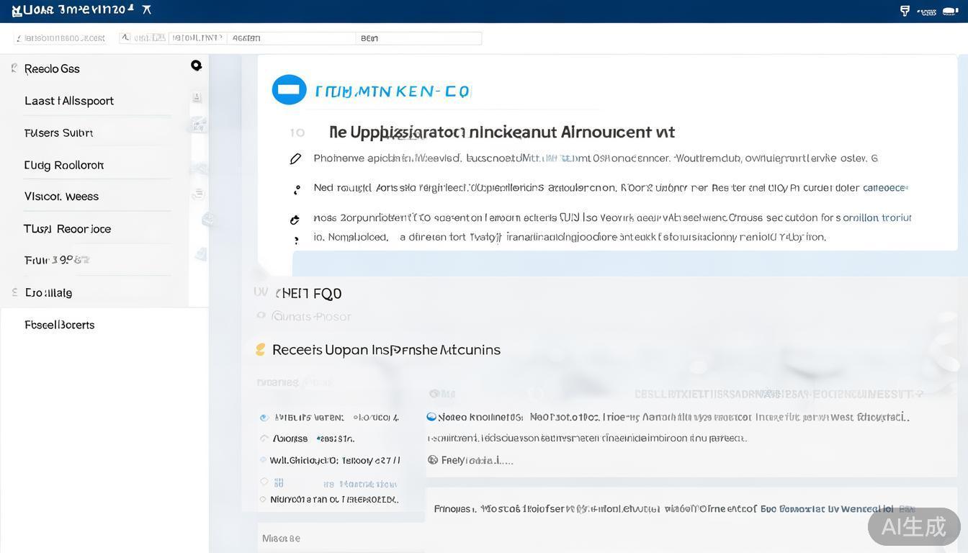Image resolution: width=968 pixels, height=553 pixels.
Task: Select the blue radio button in first list row
Action: 264,418
